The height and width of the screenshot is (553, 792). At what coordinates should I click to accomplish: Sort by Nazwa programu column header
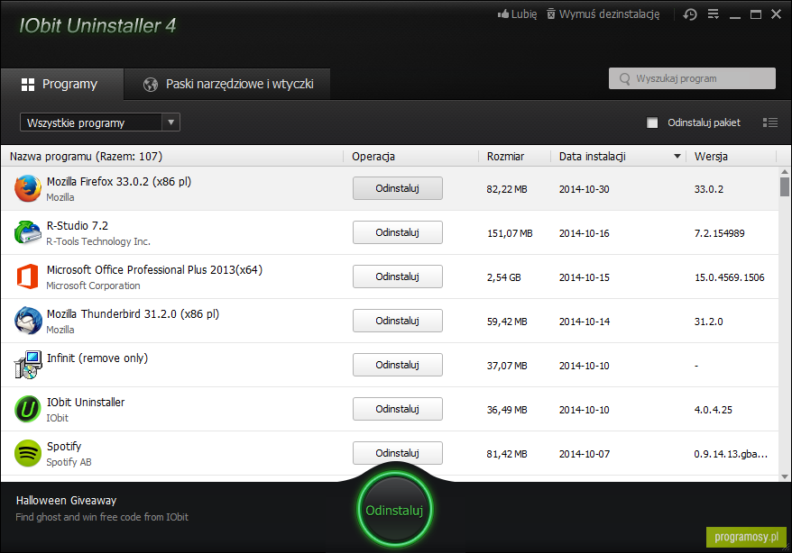171,157
